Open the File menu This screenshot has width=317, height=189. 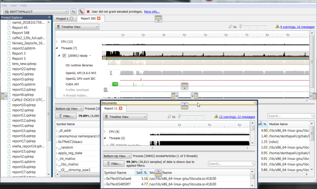pyautogui.click(x=4, y=5)
